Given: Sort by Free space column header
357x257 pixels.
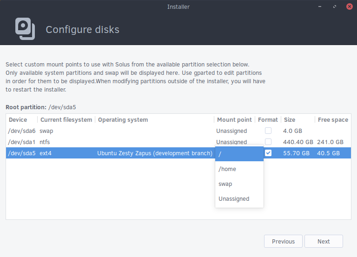Looking at the screenshot, I should (333, 120).
